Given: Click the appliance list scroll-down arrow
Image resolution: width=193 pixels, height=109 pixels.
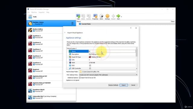Looking at the screenshot, I should (137, 68).
